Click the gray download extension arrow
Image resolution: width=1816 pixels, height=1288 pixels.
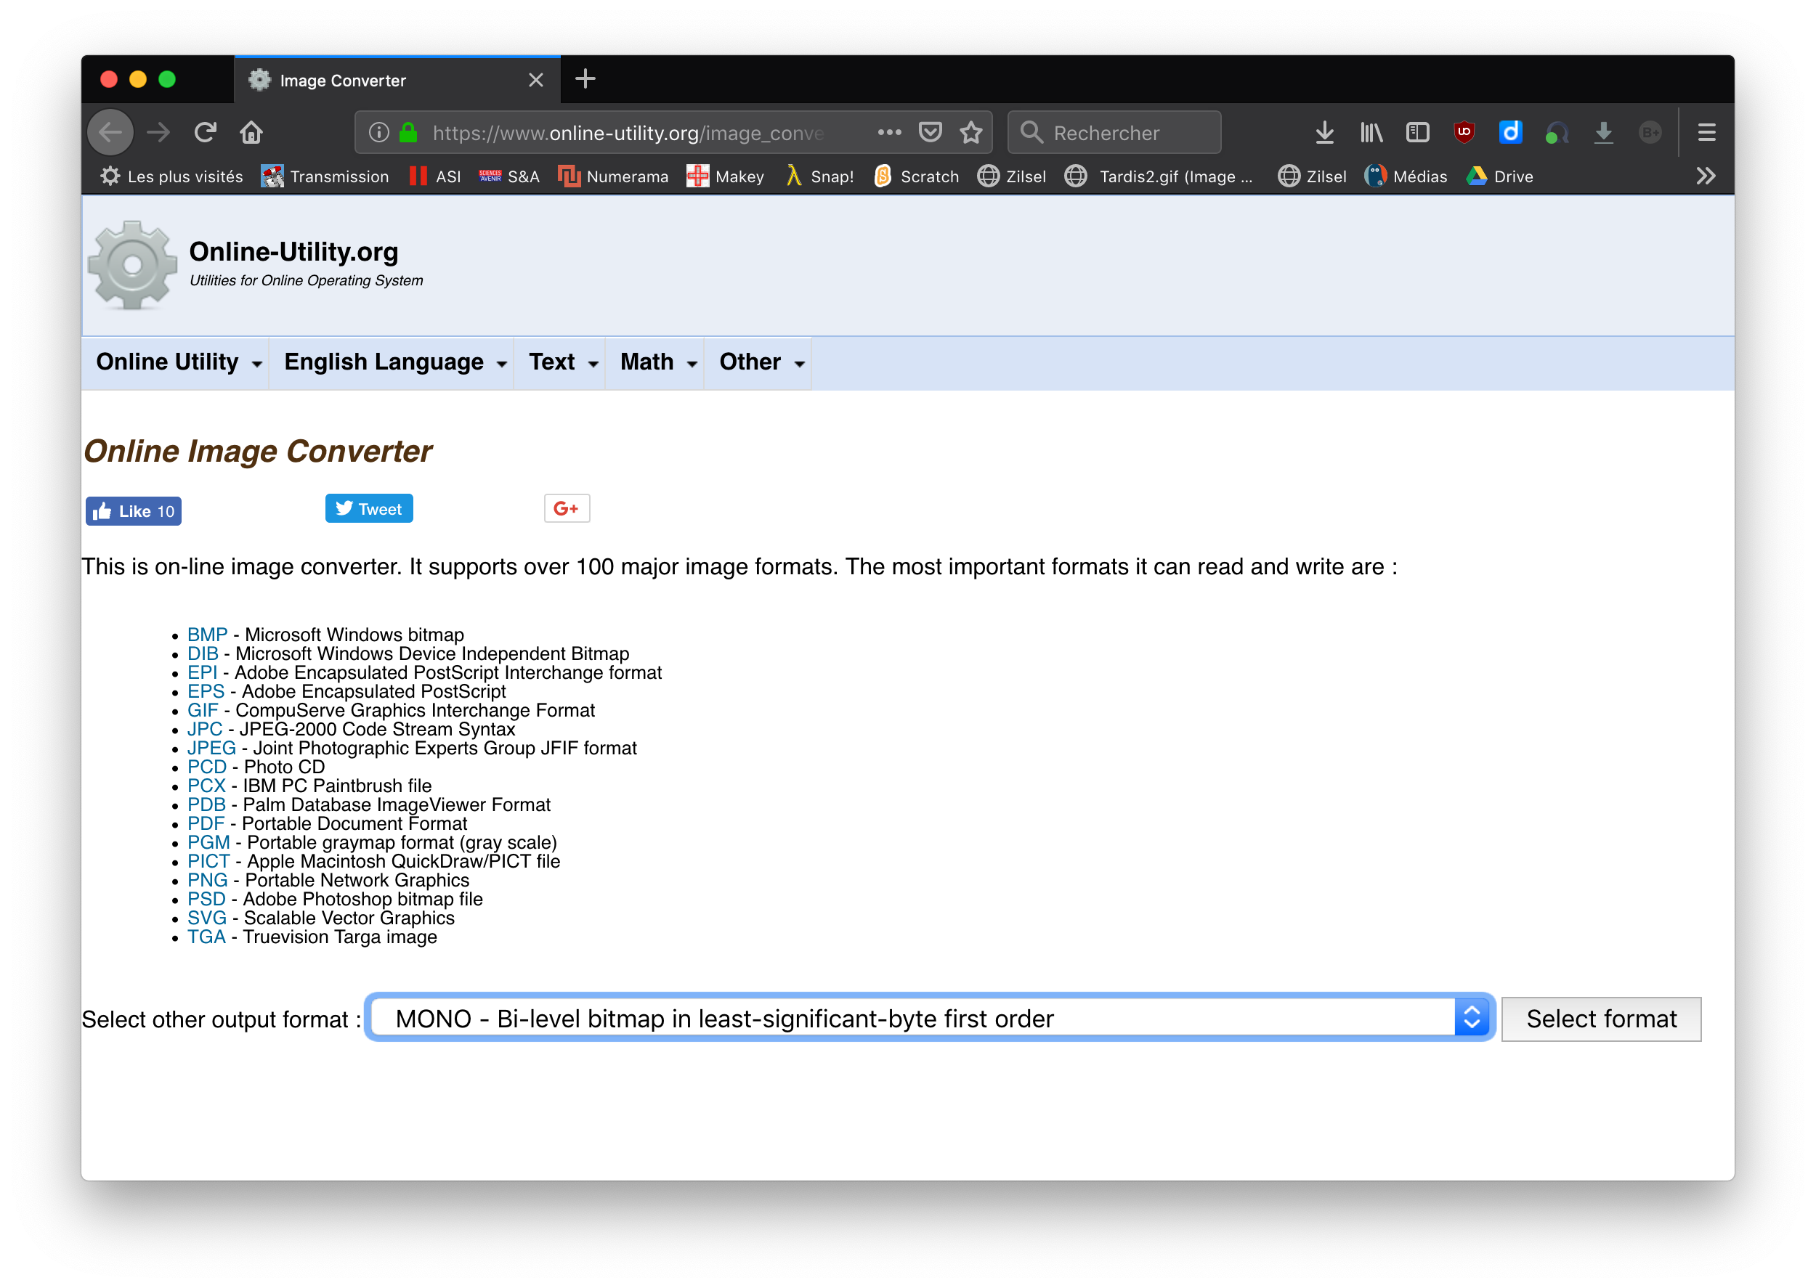pos(1603,132)
